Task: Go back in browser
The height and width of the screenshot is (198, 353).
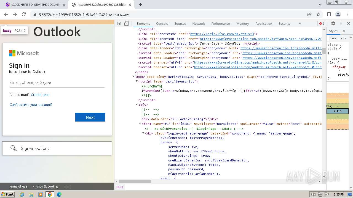Action: [x=6, y=14]
